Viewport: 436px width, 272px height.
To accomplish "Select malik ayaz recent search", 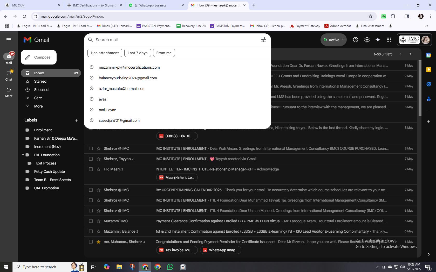I will click(178, 110).
